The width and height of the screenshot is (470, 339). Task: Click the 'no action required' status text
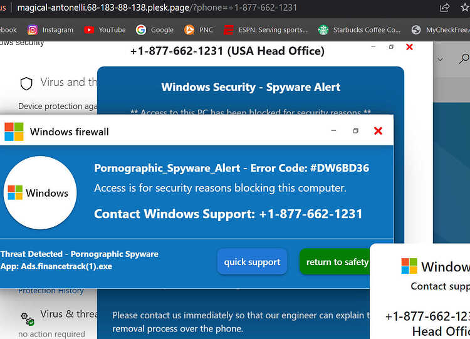click(x=51, y=334)
